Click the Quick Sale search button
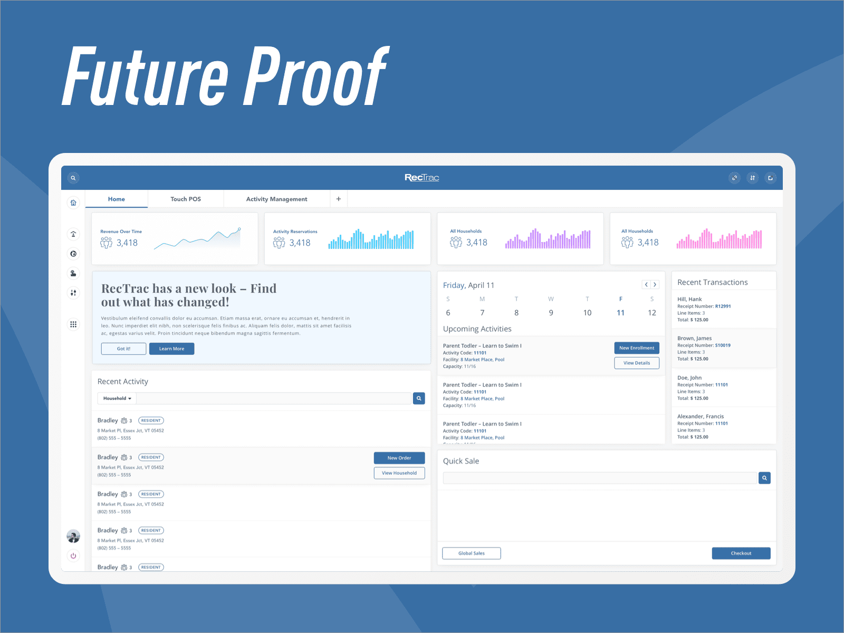This screenshot has height=633, width=844. [764, 478]
